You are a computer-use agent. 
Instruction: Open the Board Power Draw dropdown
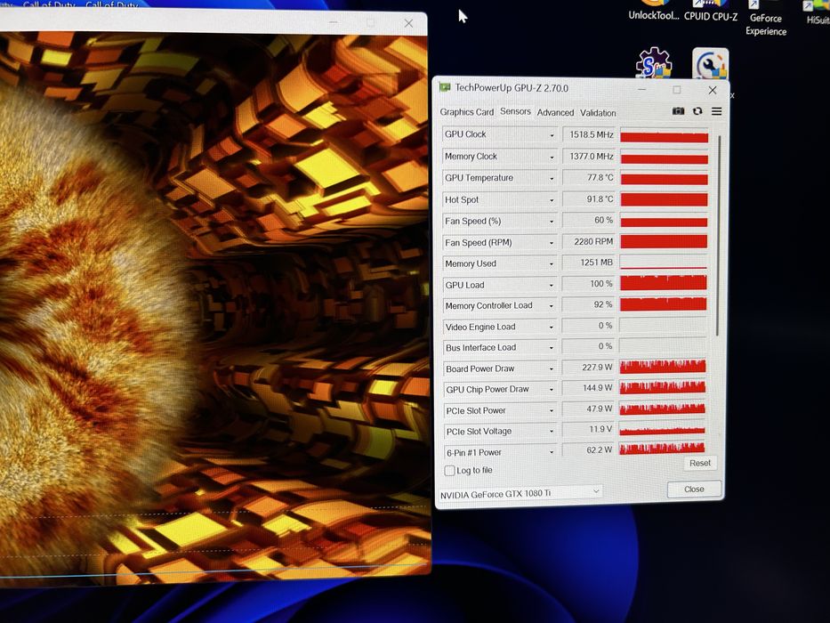(552, 368)
